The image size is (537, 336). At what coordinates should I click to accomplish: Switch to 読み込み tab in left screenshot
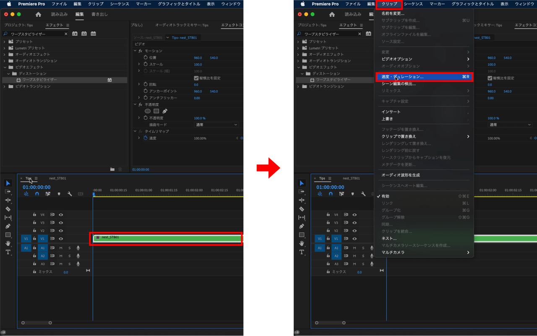point(59,14)
